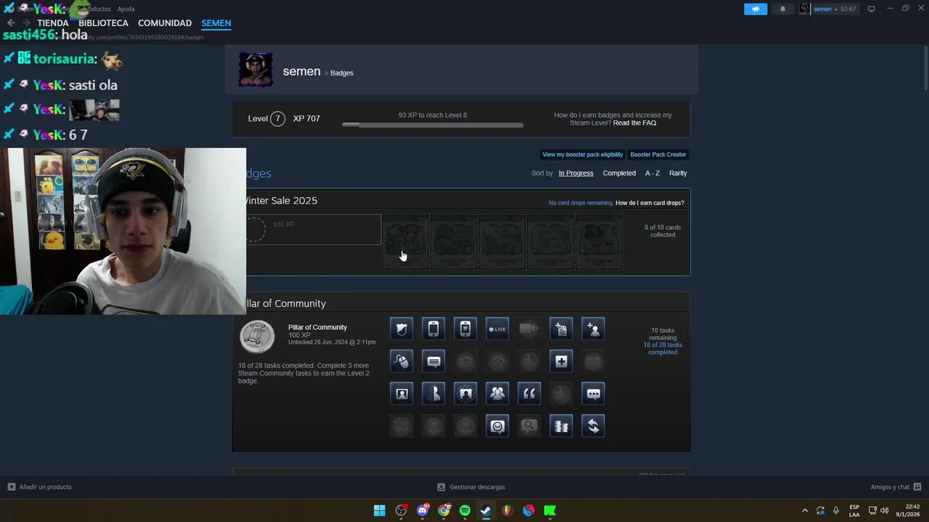
Task: Click the two-arrows trade task icon
Action: [593, 426]
